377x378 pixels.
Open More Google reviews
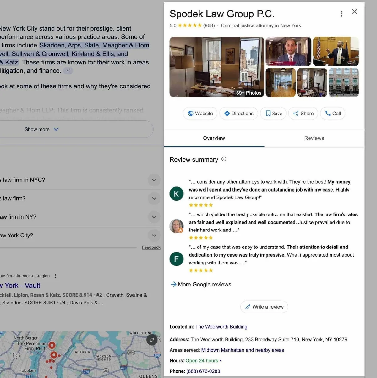pyautogui.click(x=201, y=284)
